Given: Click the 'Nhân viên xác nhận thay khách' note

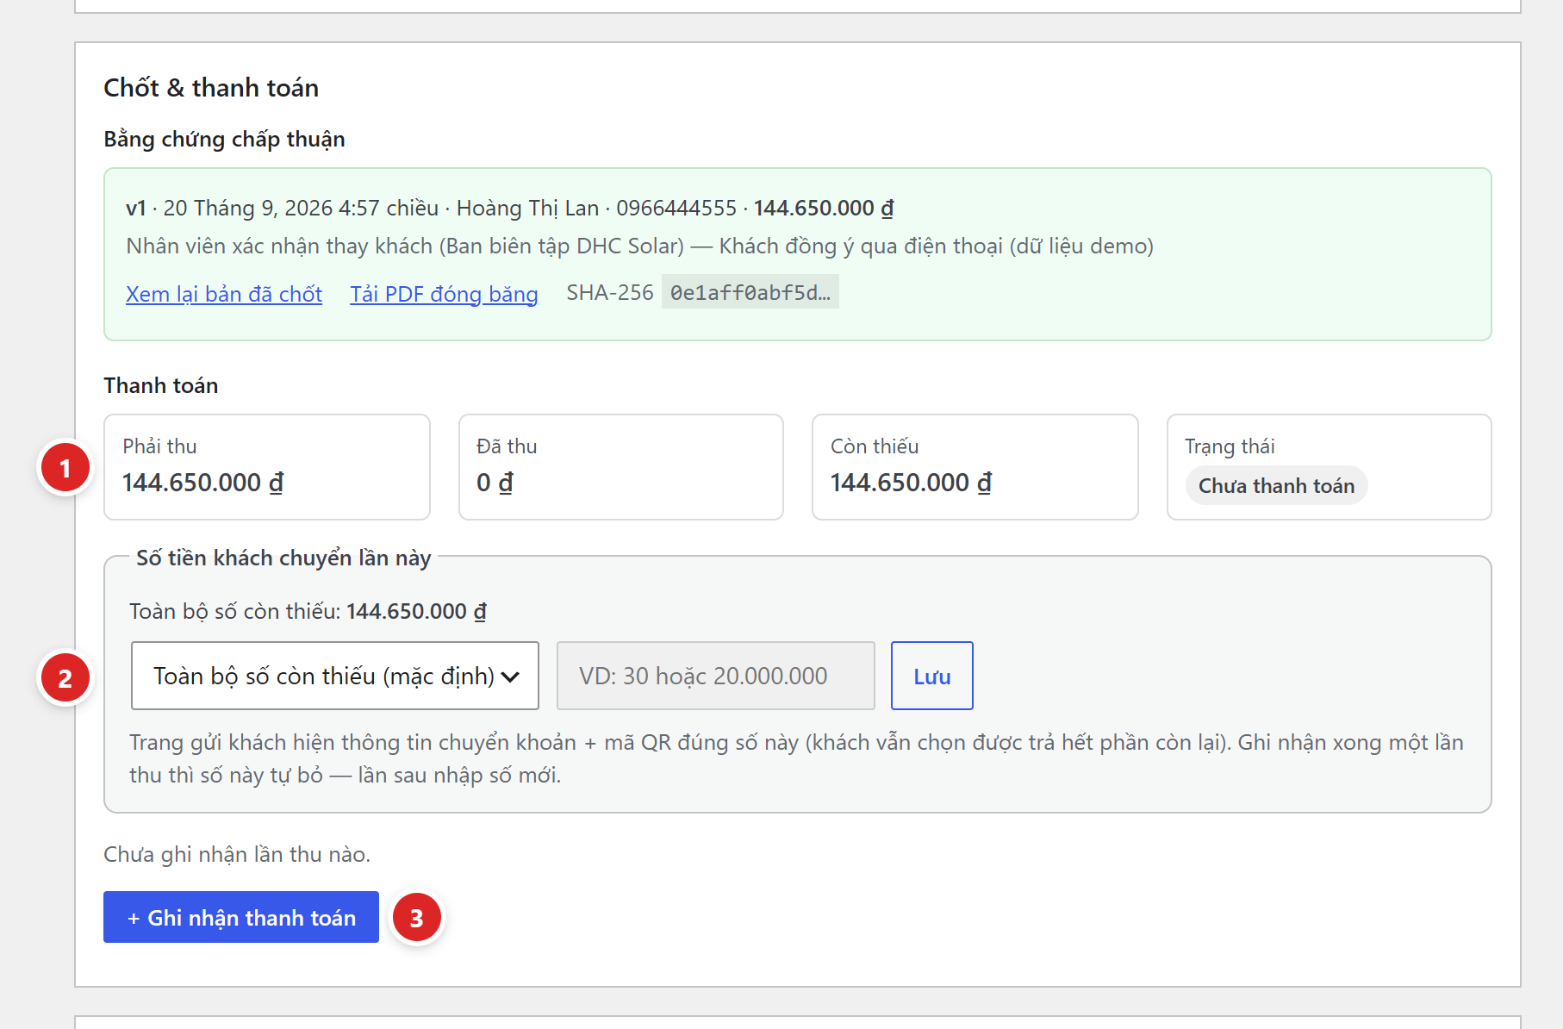Looking at the screenshot, I should pyautogui.click(x=639, y=246).
